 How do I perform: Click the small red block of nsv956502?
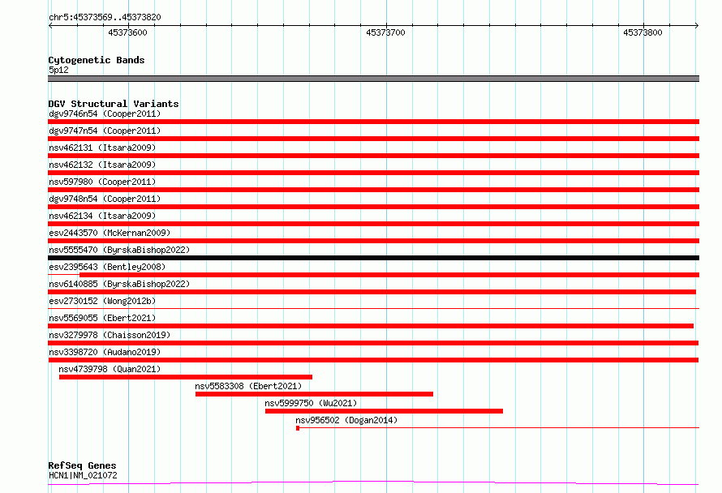298,428
